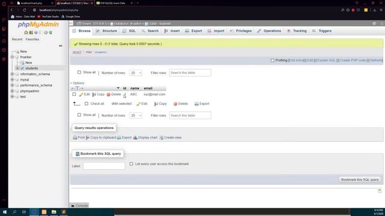Viewport: 385px width, 216px height.
Task: Click Copy to clipboard icon
Action: pyautogui.click(x=88, y=137)
